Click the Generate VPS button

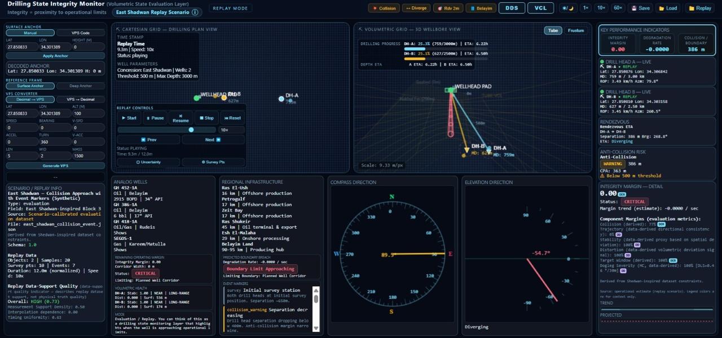pos(55,166)
